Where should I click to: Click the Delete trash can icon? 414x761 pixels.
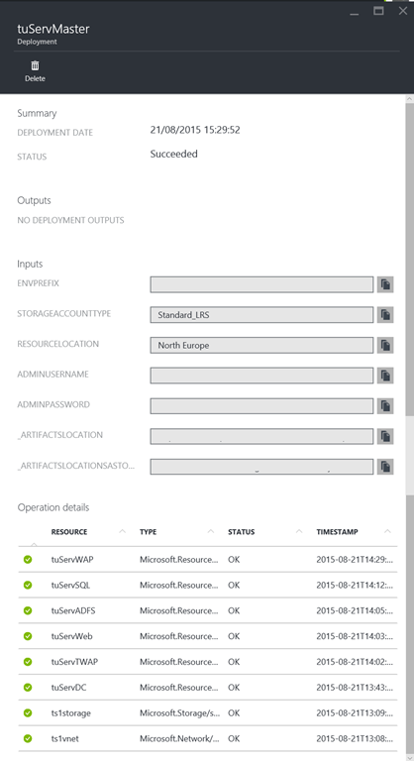(35, 65)
